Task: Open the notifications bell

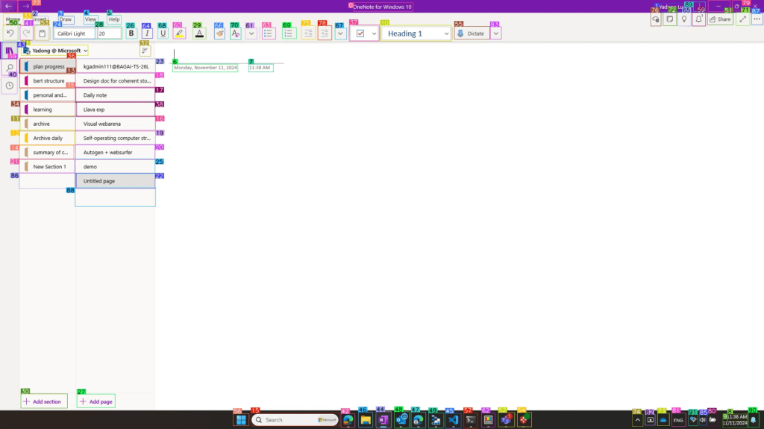Action: click(698, 19)
